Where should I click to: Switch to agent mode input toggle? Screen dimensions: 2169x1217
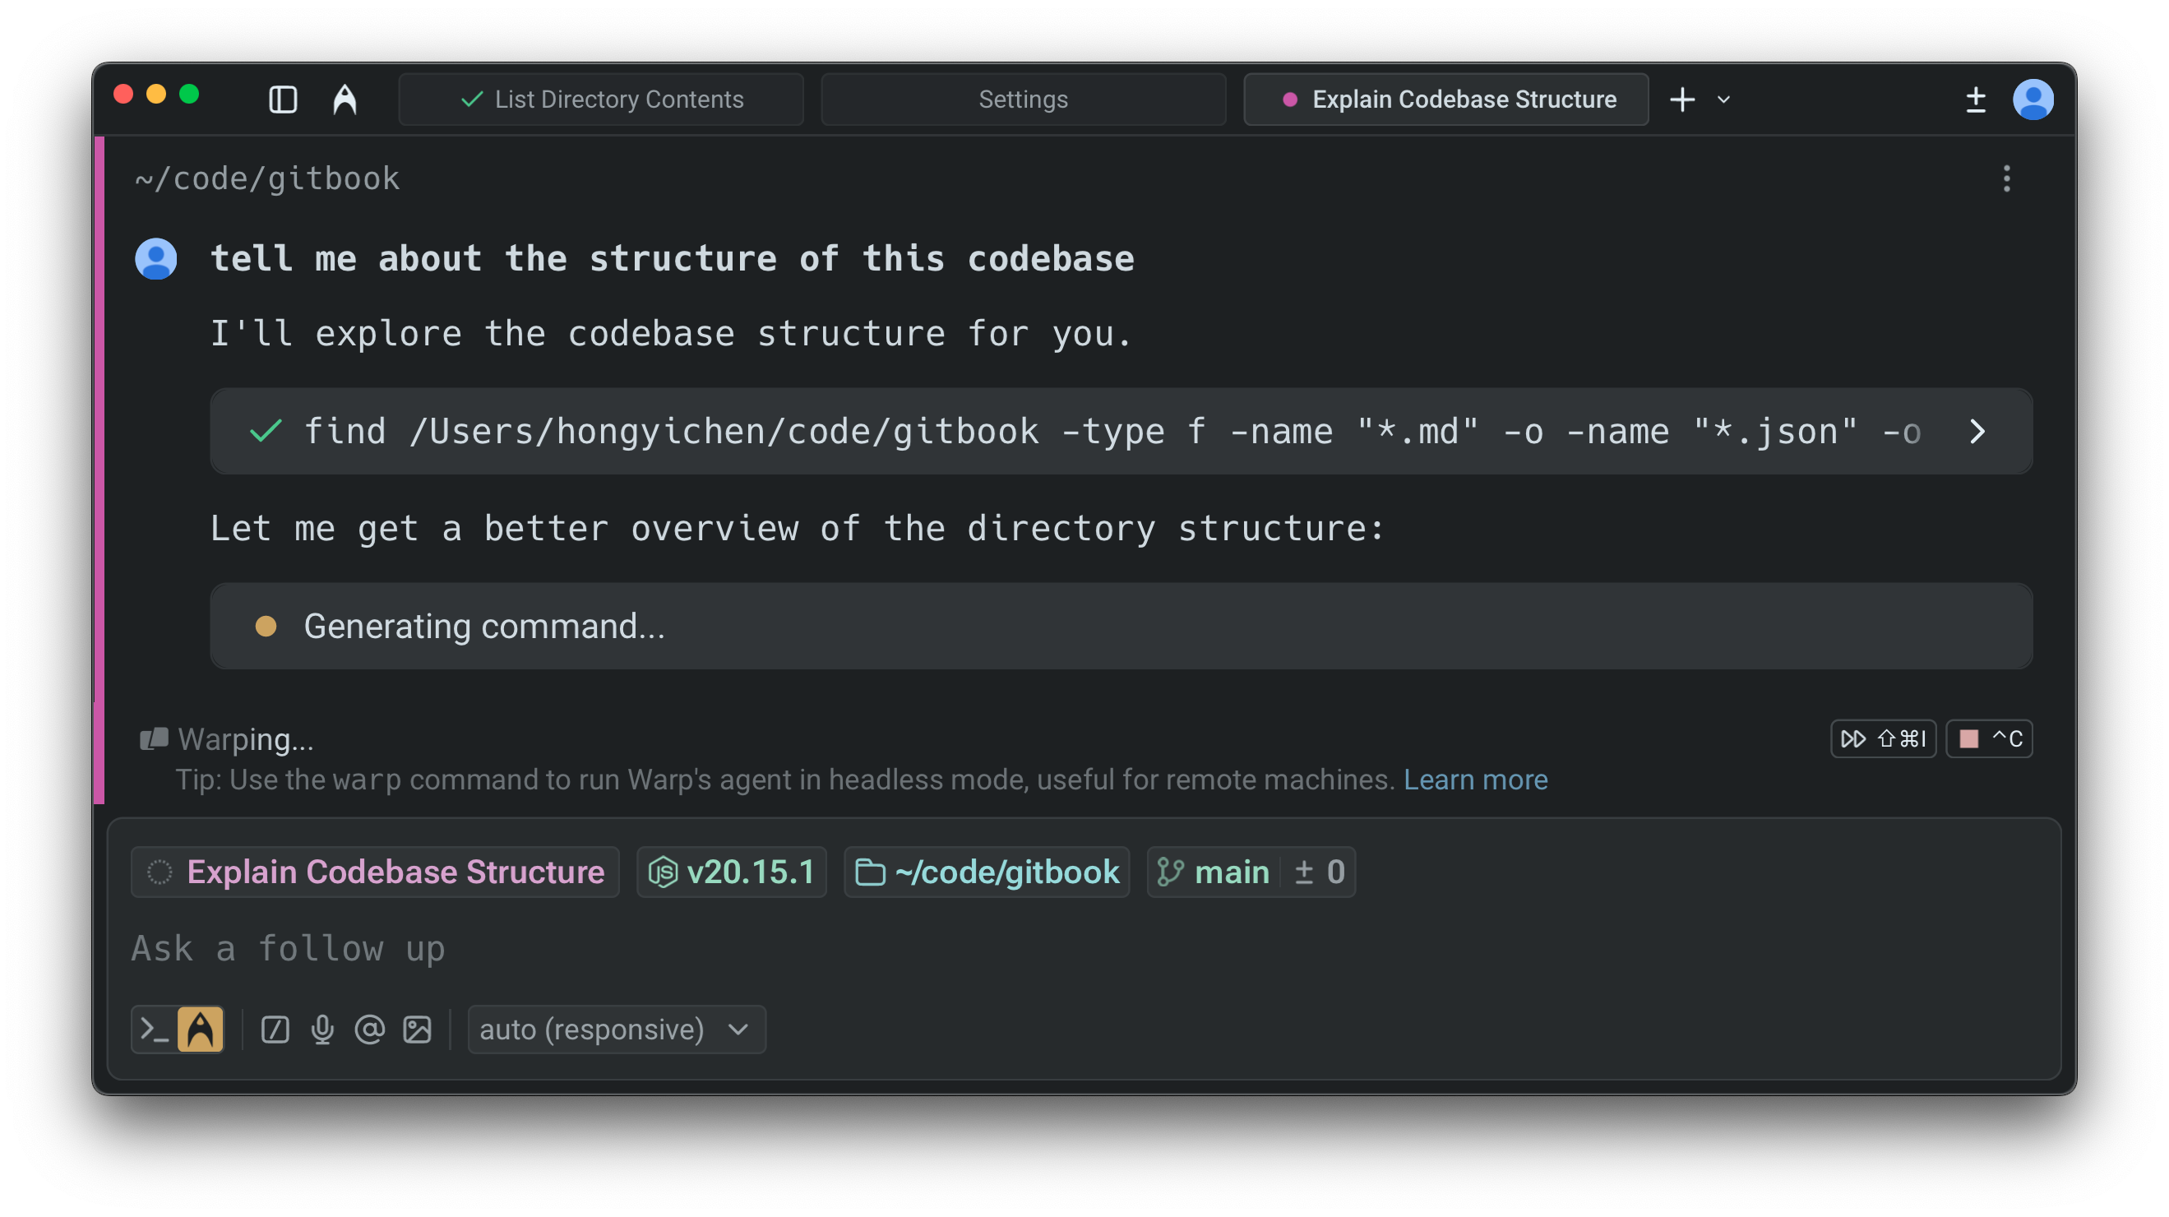(201, 1030)
